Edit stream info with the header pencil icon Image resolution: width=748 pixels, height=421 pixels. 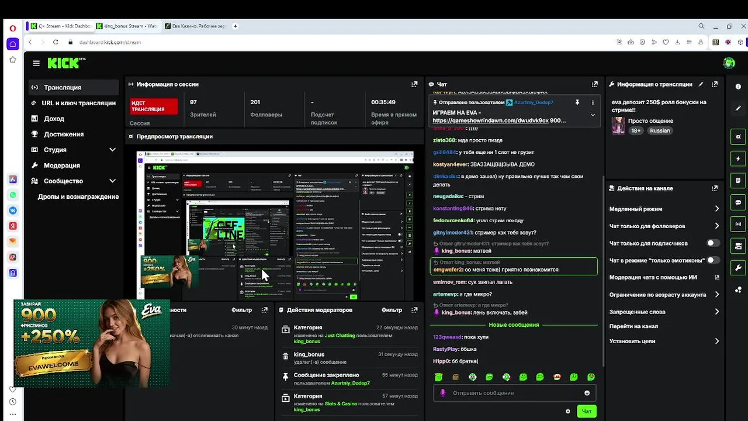coord(701,84)
